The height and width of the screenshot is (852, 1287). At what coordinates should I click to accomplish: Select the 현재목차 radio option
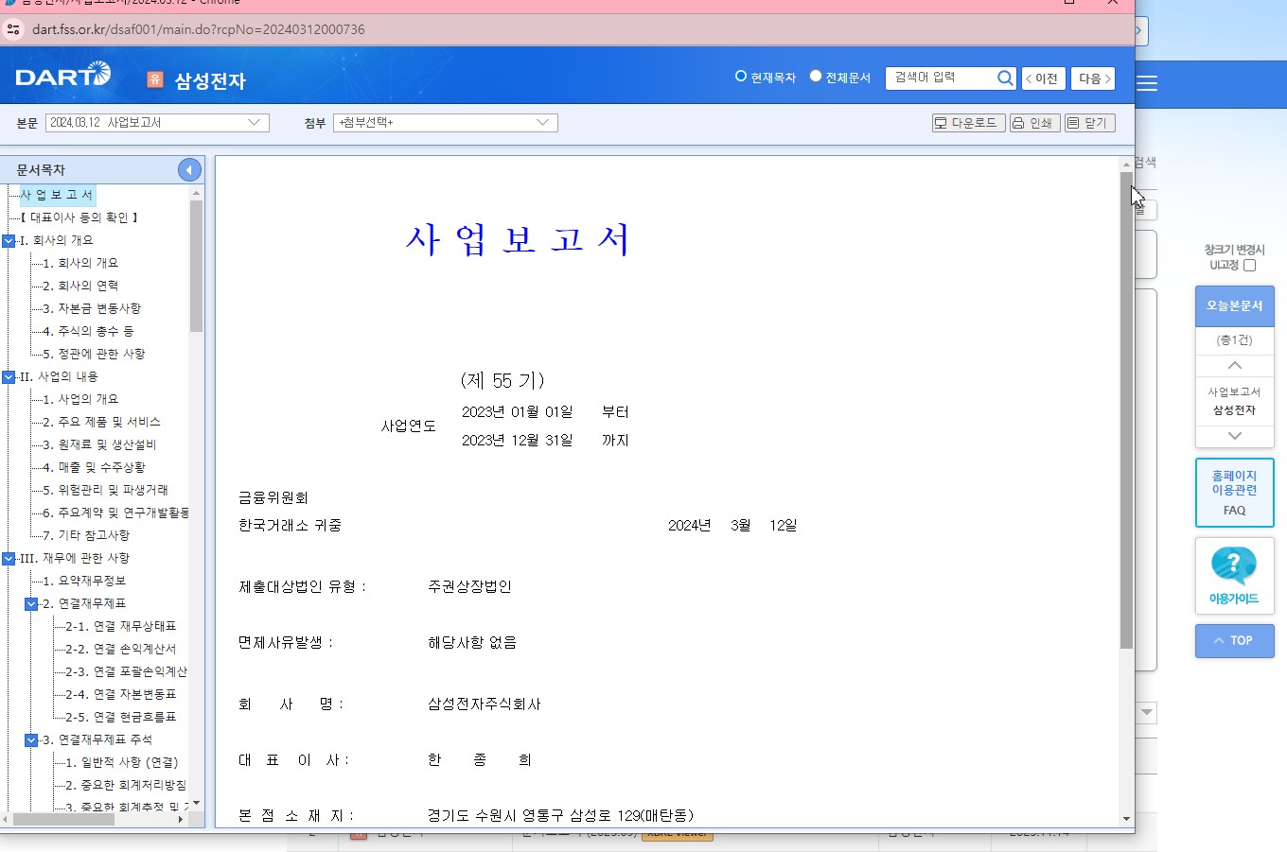741,77
